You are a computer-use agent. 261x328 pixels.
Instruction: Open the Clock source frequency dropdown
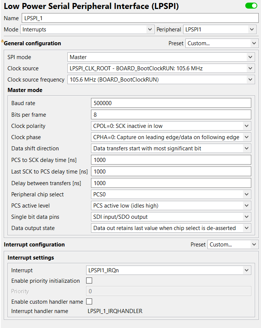[161, 79]
